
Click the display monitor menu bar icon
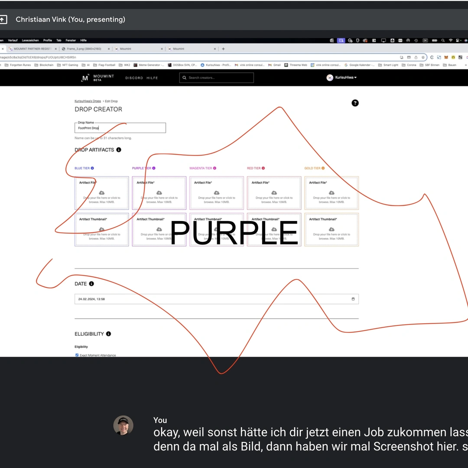click(383, 40)
